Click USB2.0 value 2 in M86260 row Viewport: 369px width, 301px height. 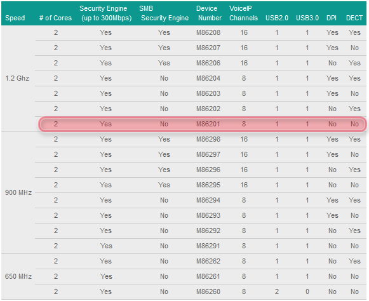[277, 291]
